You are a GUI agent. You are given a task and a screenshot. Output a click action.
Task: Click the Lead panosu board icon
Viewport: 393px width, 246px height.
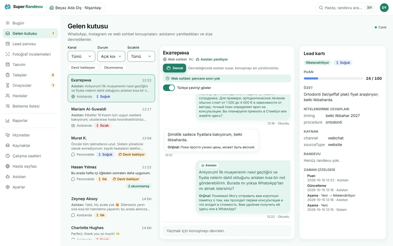coord(8,44)
